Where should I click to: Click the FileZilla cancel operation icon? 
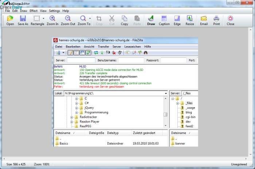[108, 53]
